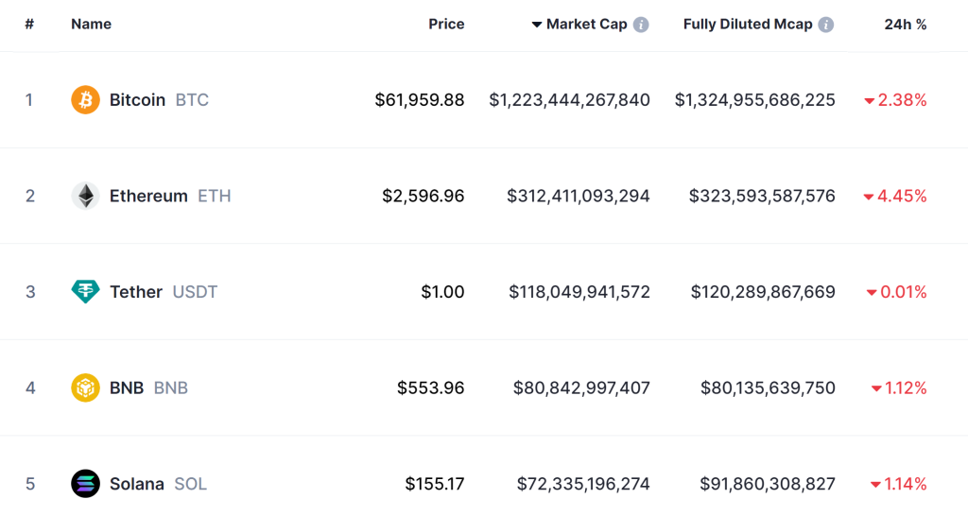968x516 pixels.
Task: Sort by the # rank column header
Action: pyautogui.click(x=29, y=25)
